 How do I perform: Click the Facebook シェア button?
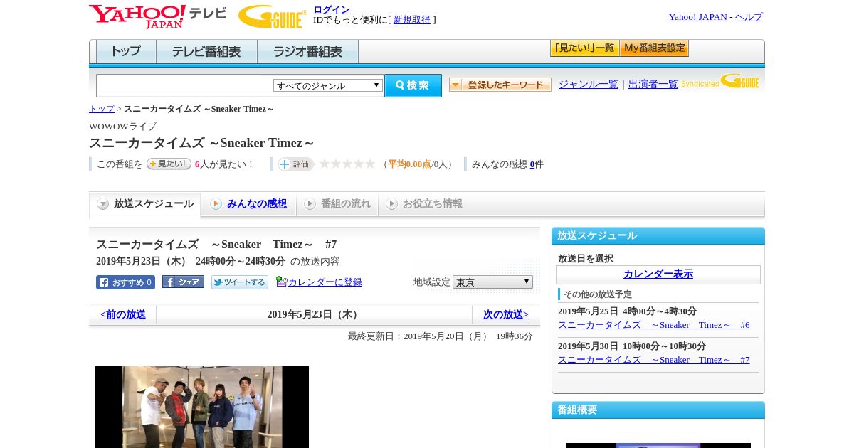coord(183,282)
